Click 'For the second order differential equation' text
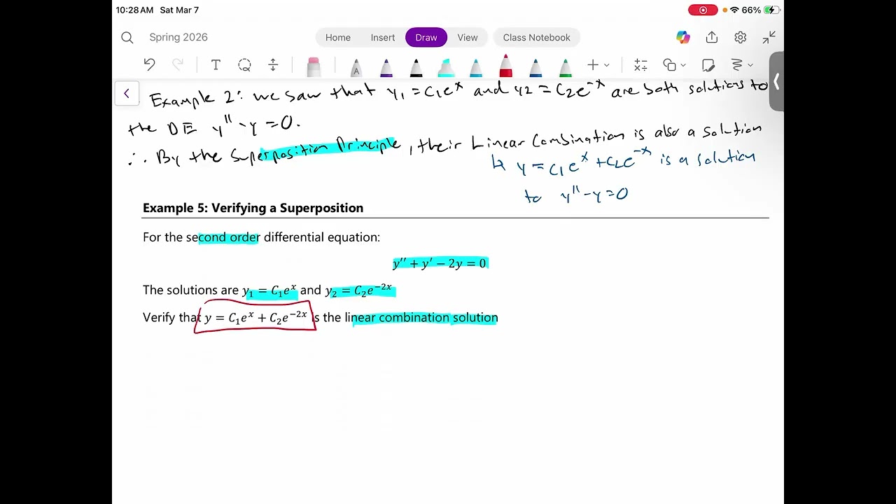 [261, 237]
